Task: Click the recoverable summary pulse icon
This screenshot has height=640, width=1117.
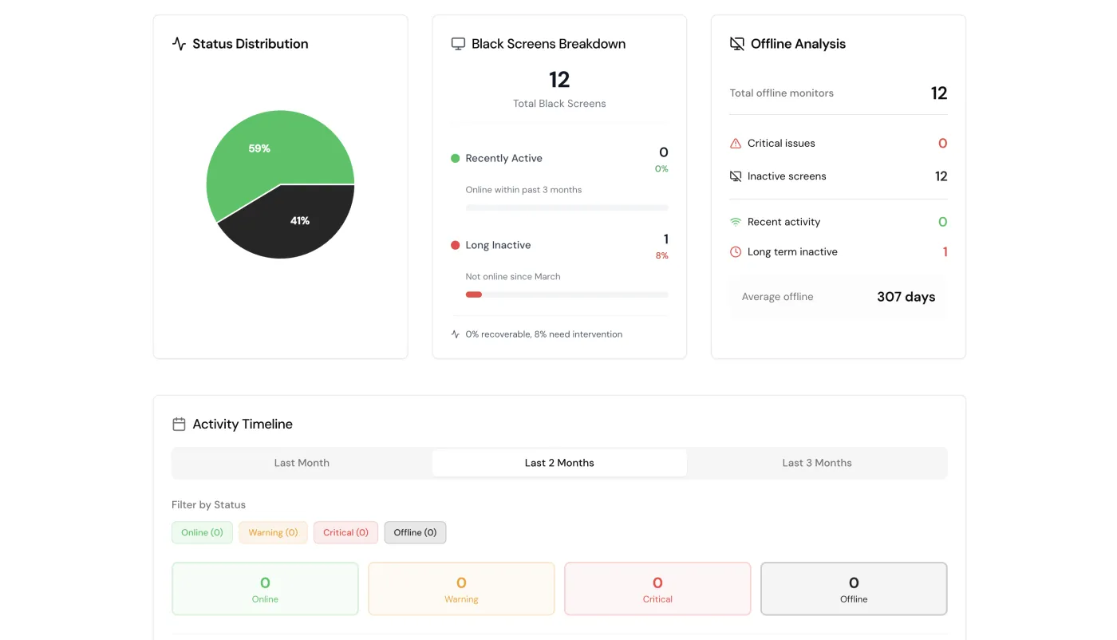Action: pyautogui.click(x=456, y=334)
